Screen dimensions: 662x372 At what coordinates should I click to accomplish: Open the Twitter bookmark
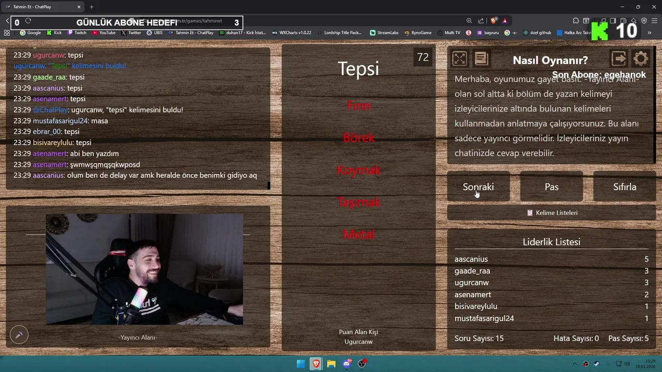pyautogui.click(x=131, y=33)
